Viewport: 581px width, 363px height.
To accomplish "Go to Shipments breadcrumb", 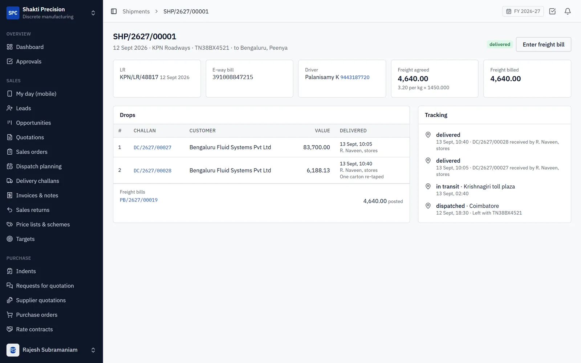I will [136, 12].
